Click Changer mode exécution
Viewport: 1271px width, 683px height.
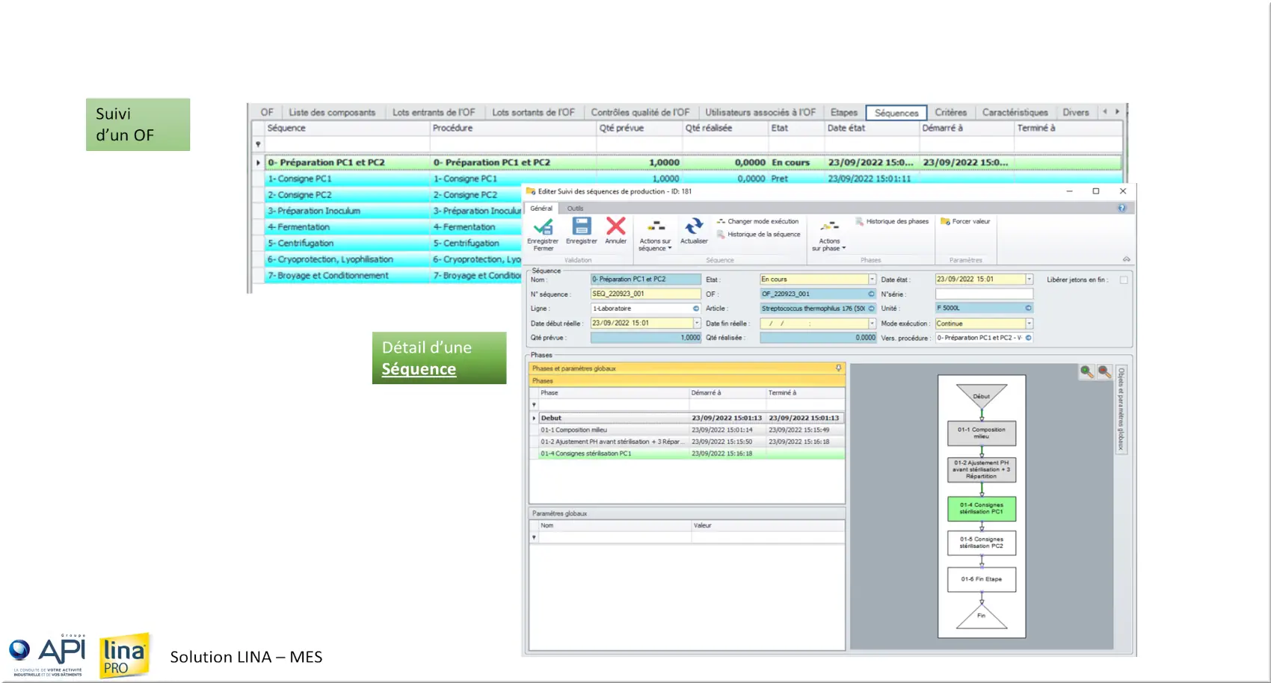tap(757, 221)
